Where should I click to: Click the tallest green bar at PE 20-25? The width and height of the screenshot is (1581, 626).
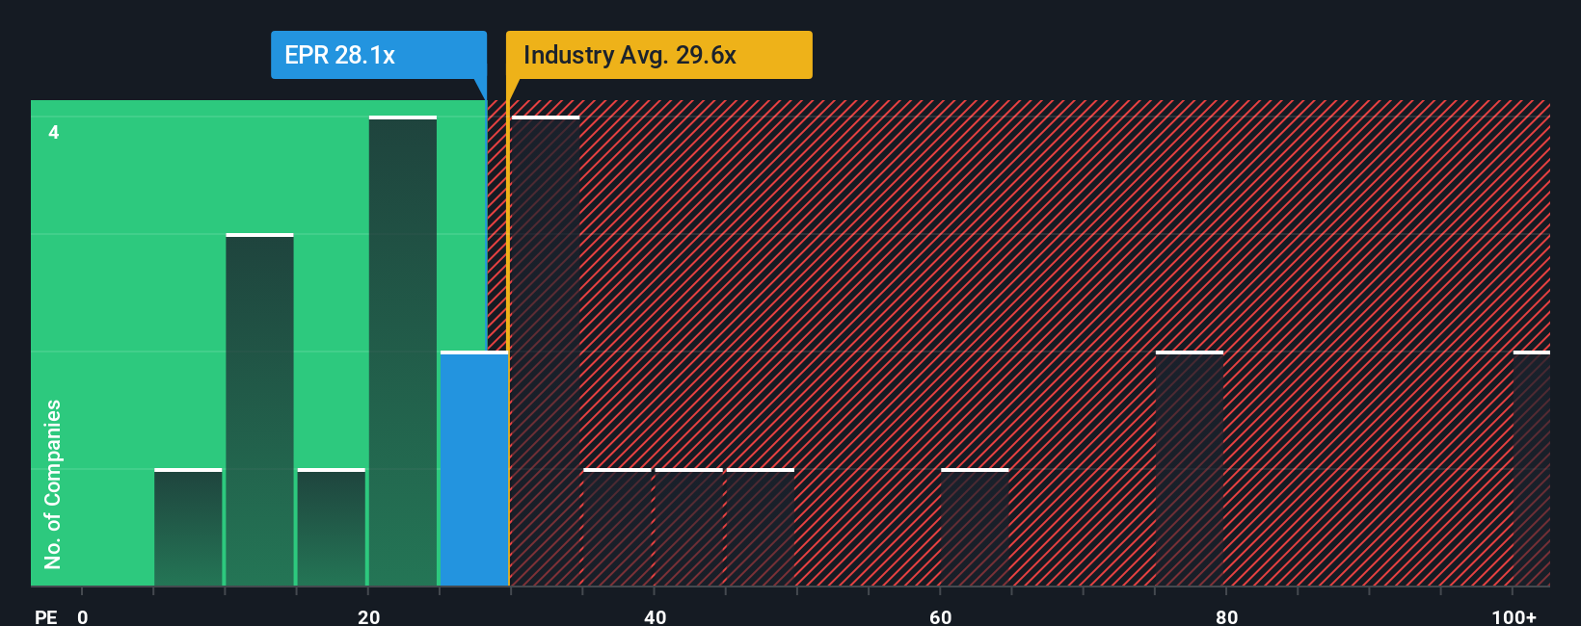pos(403,352)
